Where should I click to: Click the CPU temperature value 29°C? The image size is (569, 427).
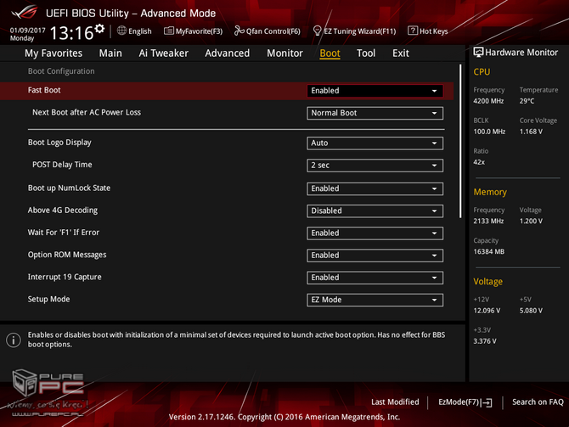(x=527, y=101)
